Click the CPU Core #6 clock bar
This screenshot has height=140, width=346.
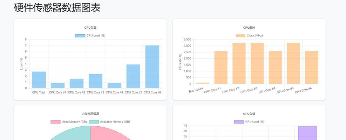pos(312,68)
